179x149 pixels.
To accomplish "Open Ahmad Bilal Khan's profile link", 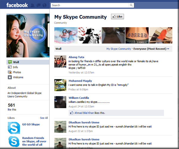I will tap(84, 113).
